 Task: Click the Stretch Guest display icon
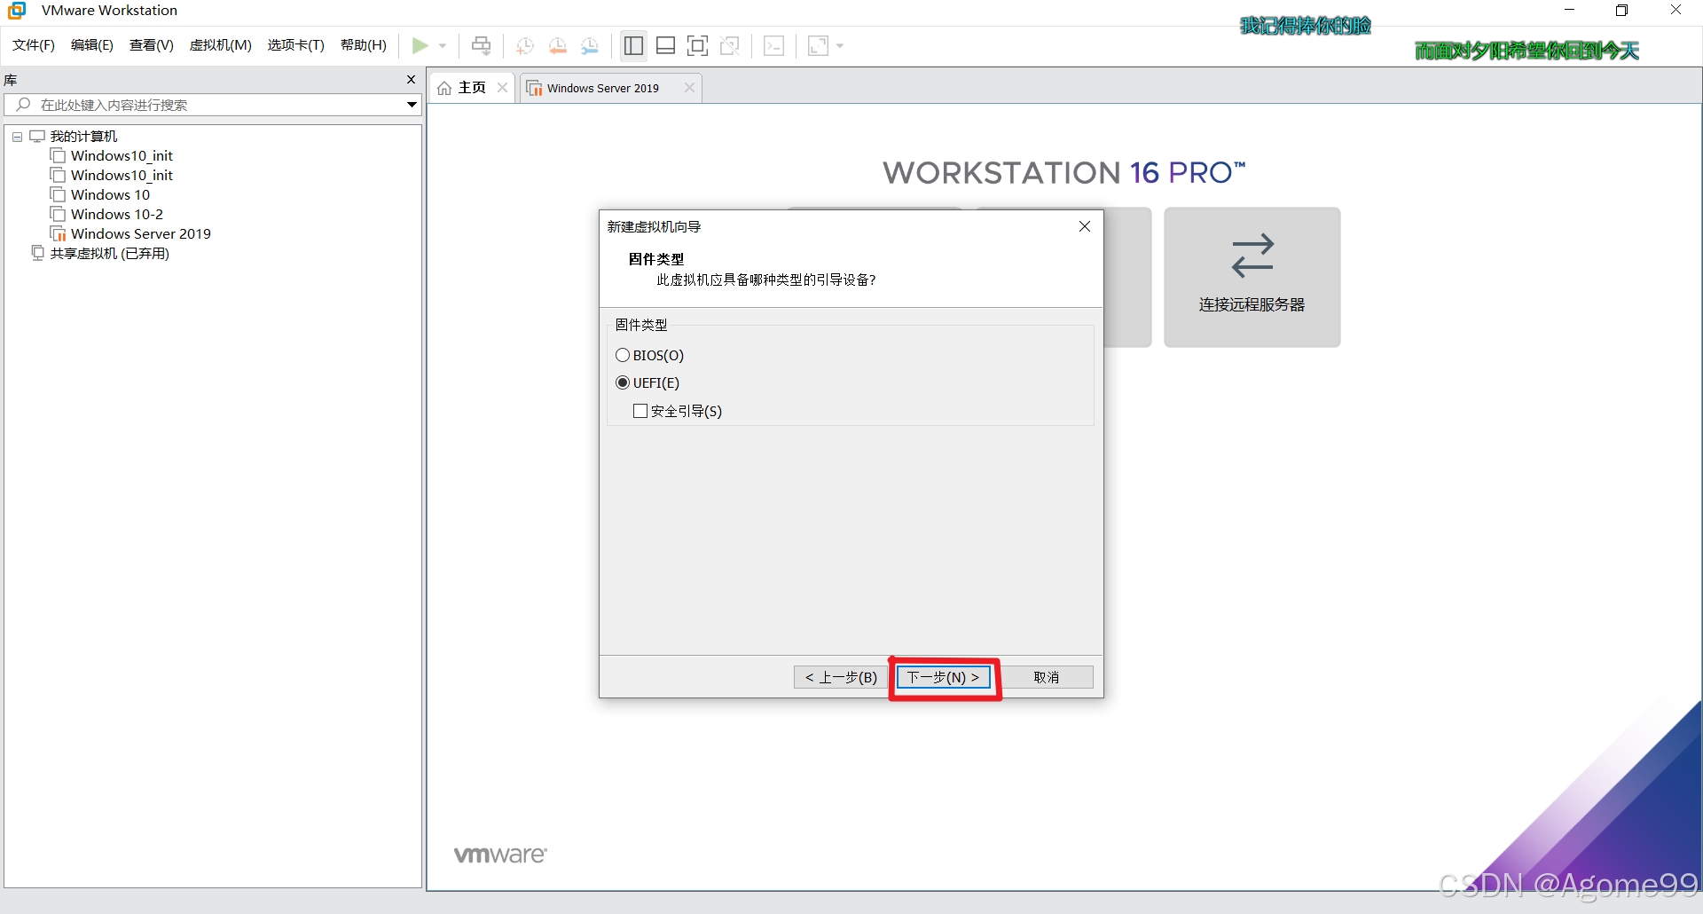coord(818,45)
